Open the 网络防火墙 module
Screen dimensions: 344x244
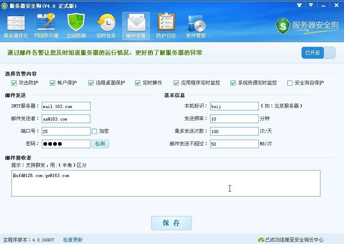46,25
